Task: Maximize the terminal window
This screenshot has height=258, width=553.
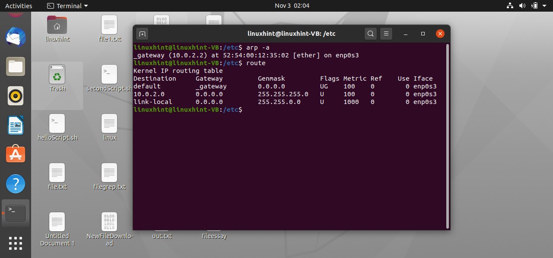Action: pyautogui.click(x=423, y=34)
